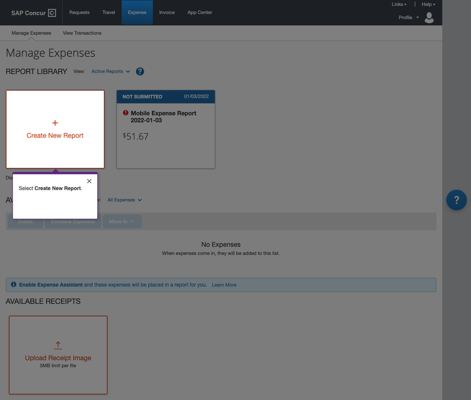Click the 5MB limit per file text
The width and height of the screenshot is (471, 400).
(58, 366)
